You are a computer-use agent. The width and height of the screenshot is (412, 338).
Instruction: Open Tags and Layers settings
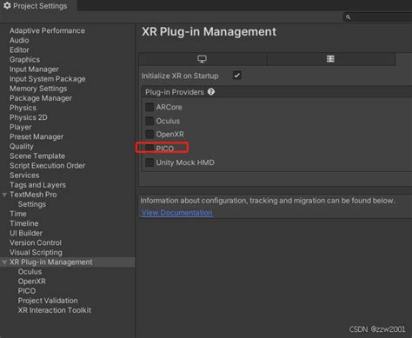click(37, 185)
